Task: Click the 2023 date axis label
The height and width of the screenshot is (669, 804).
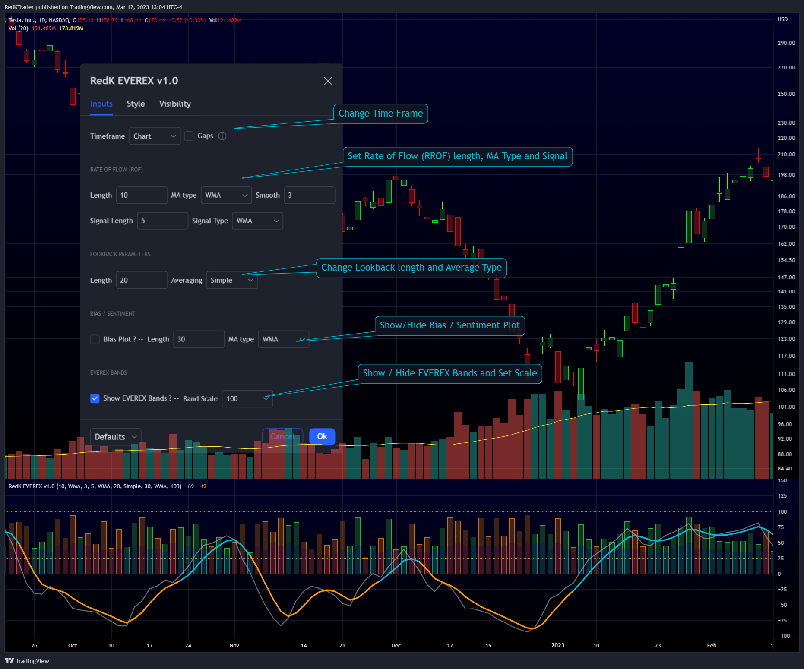Action: point(557,645)
